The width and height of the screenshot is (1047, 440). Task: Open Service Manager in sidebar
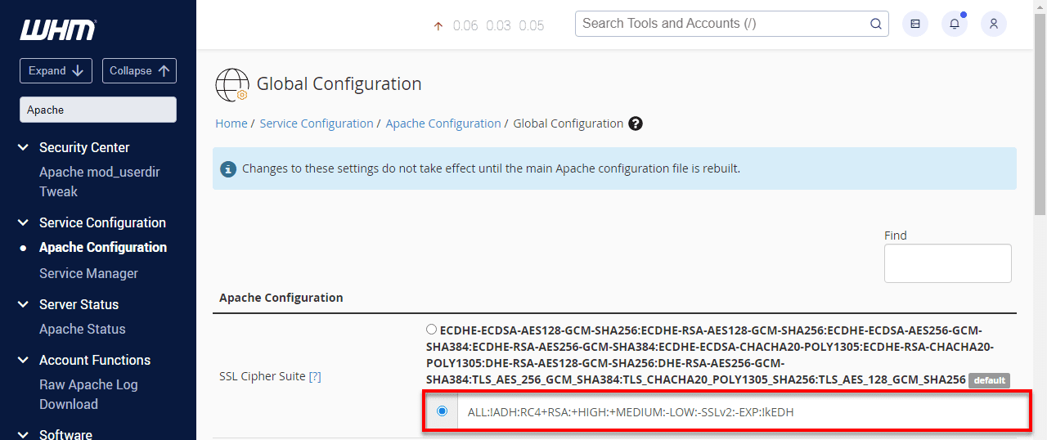pyautogui.click(x=88, y=273)
